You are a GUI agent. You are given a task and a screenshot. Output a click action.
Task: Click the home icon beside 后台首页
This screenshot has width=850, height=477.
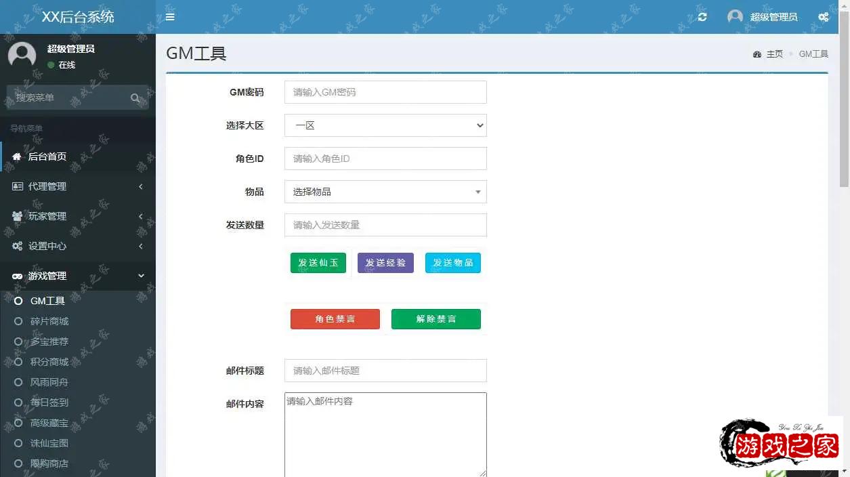[17, 157]
